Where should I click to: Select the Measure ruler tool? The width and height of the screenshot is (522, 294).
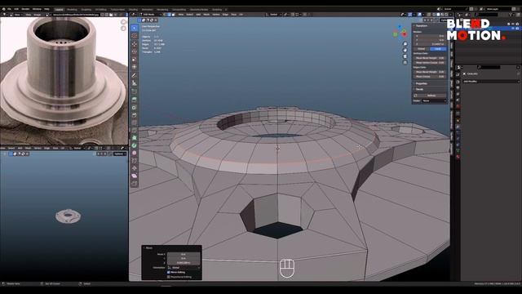coord(135,83)
